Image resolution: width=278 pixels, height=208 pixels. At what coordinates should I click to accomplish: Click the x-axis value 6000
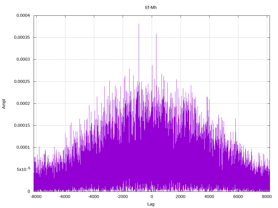(x=238, y=197)
